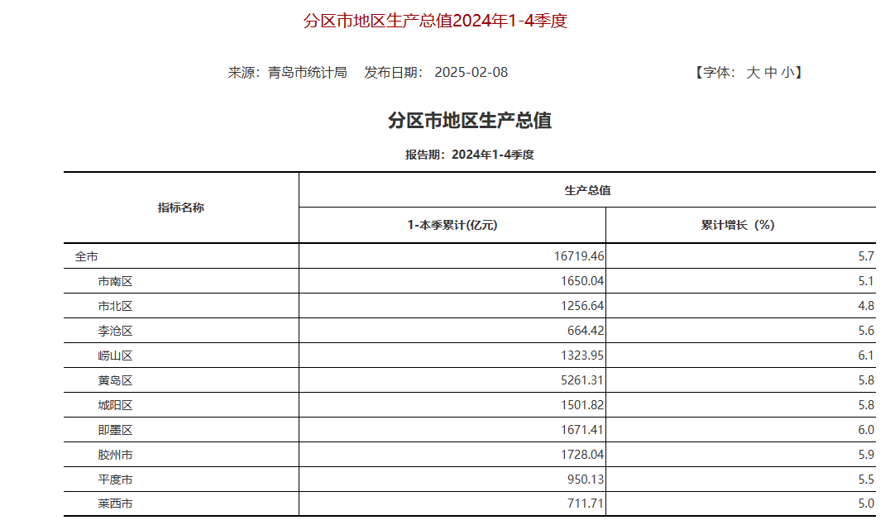Click the 平度市 value 950.13
This screenshot has height=525, width=890.
(x=586, y=480)
